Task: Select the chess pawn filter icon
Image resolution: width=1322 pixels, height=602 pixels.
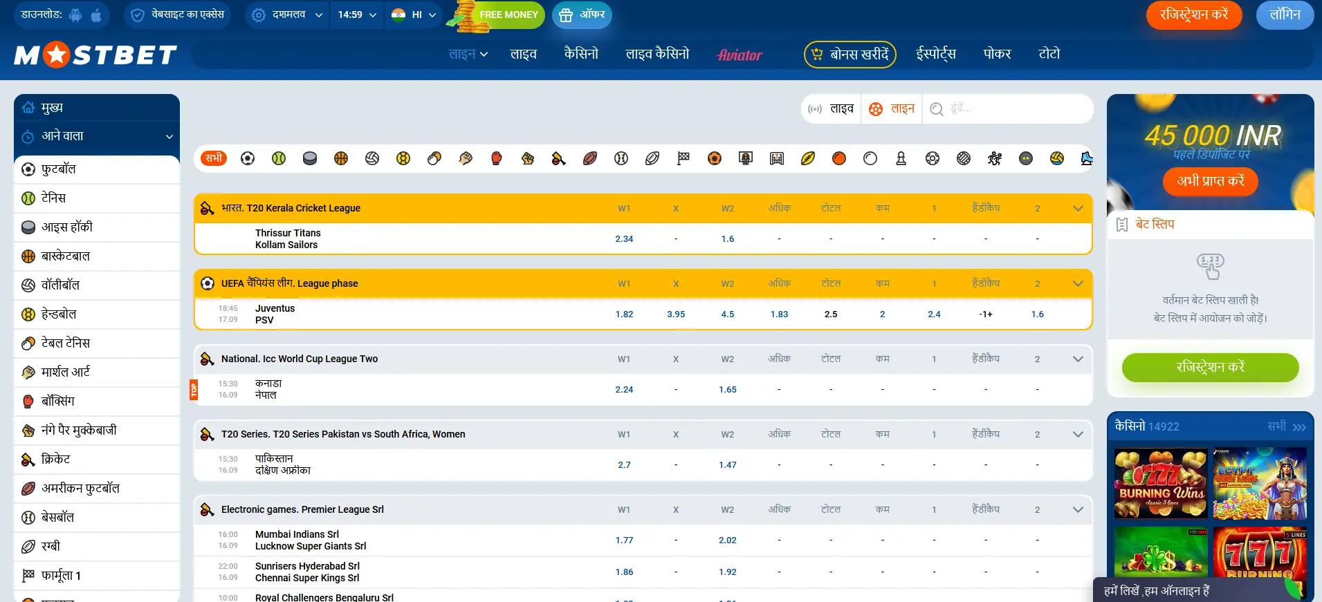Action: (901, 158)
